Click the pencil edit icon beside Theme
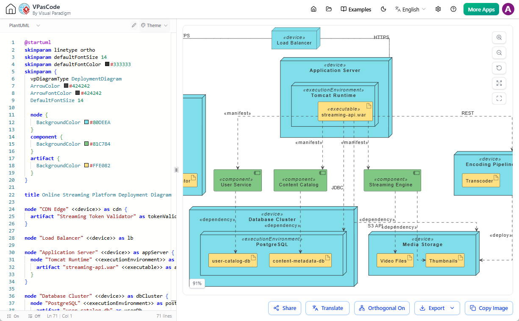Image resolution: width=519 pixels, height=321 pixels. click(x=134, y=25)
